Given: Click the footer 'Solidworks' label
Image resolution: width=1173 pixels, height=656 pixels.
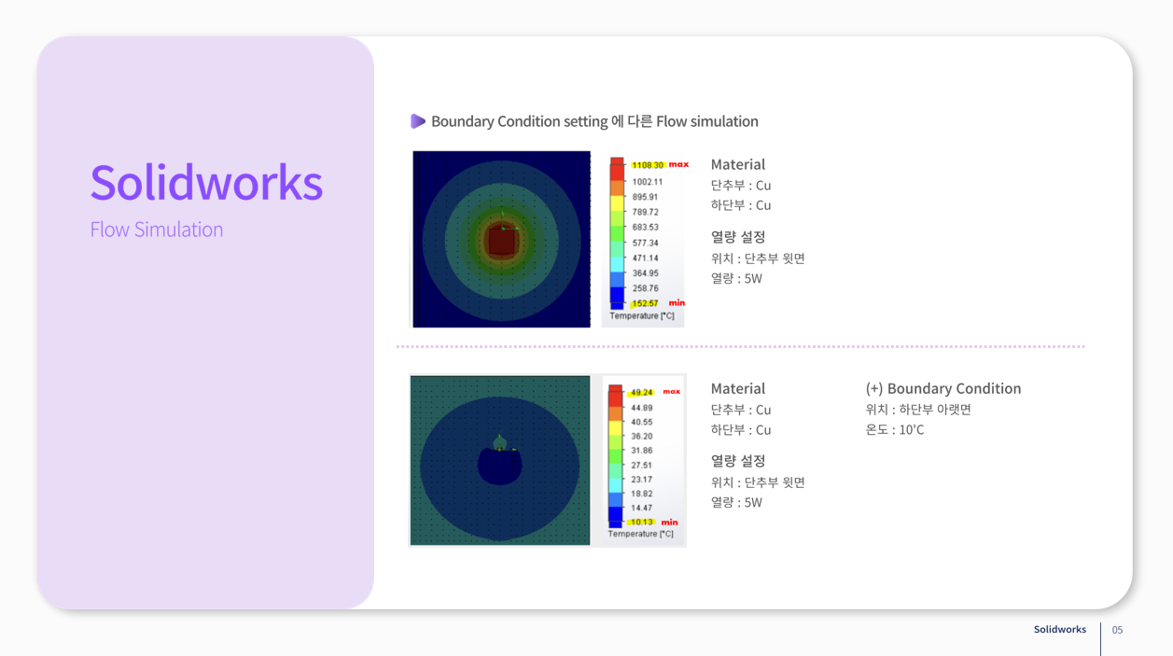Looking at the screenshot, I should 1060,630.
